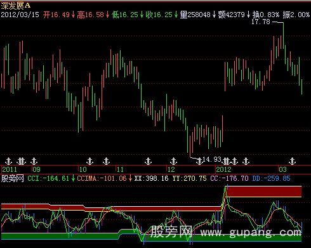Viewport: 311px width, 248px height.
Task: Click the open price 开16.49
Action: pos(56,15)
